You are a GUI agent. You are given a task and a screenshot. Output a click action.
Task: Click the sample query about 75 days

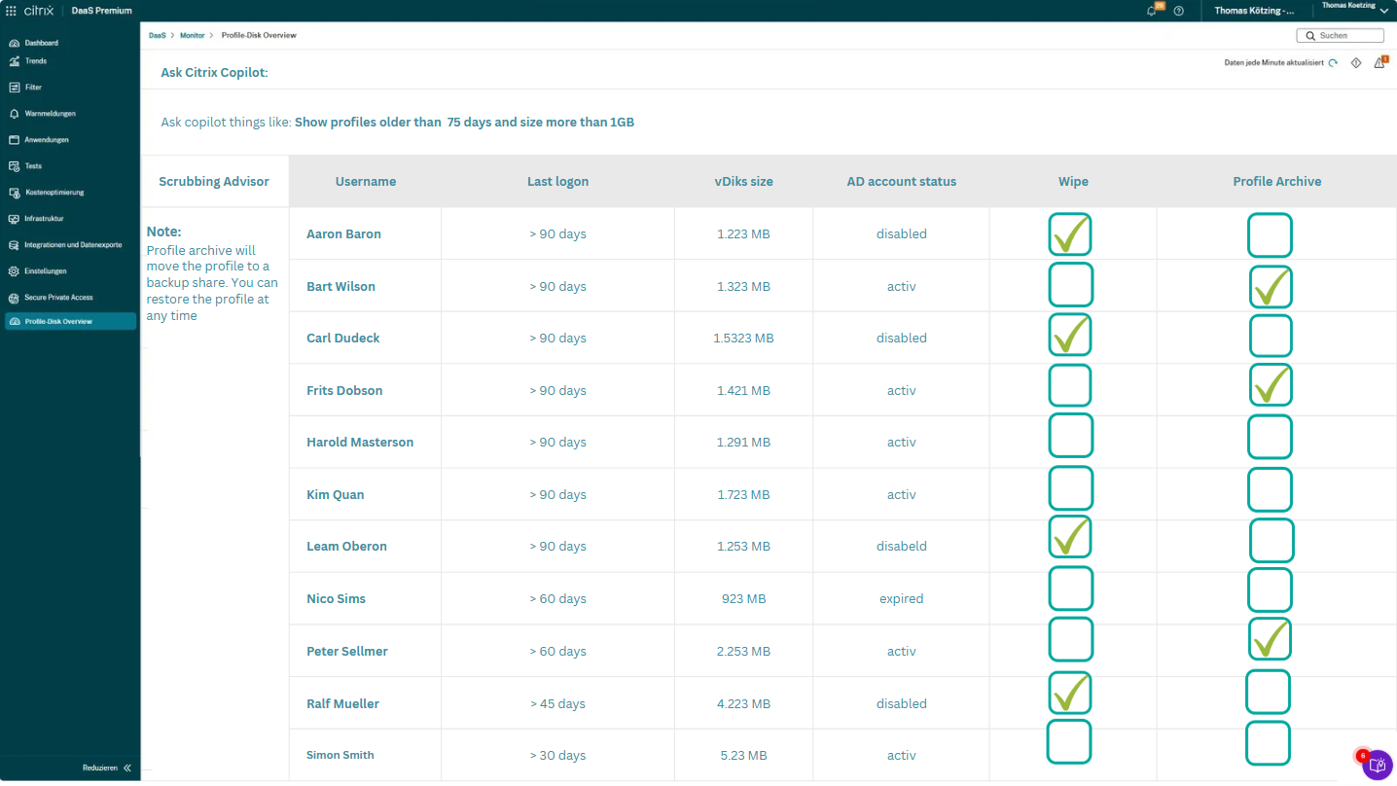point(464,123)
